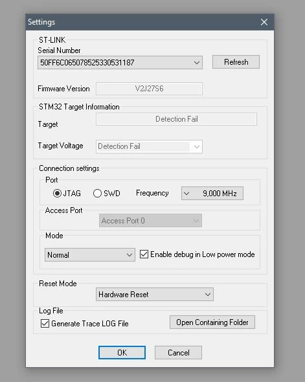
Task: Open the Reset Mode dropdown Hardware Reset
Action: coord(155,295)
